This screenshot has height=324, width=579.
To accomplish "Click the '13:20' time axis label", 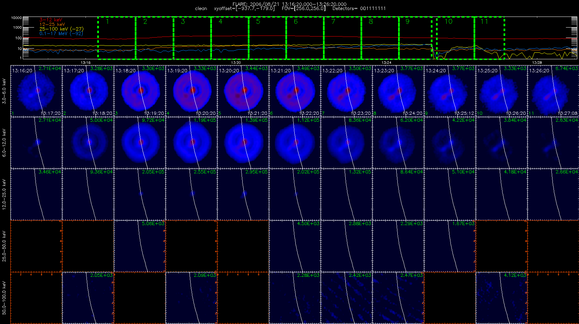I will pos(236,63).
